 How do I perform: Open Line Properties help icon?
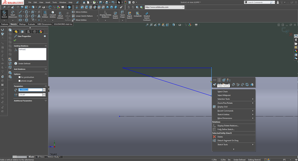coord(45,36)
